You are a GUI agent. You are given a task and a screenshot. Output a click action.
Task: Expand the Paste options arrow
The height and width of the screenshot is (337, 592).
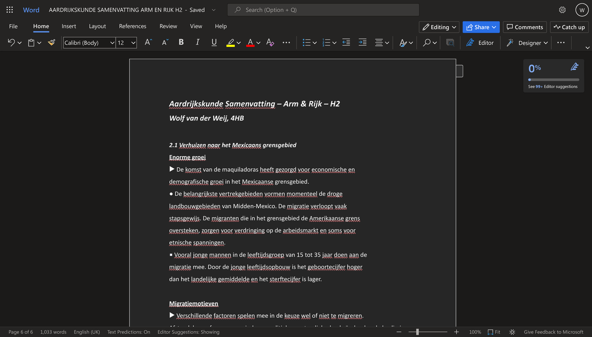point(39,43)
